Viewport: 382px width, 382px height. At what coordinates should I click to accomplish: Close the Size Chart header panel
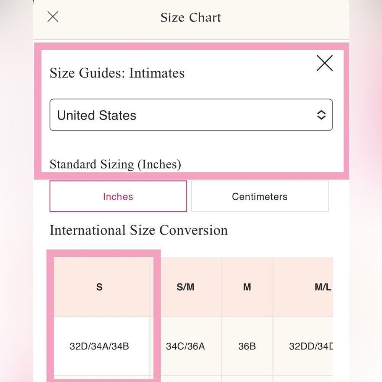53,16
